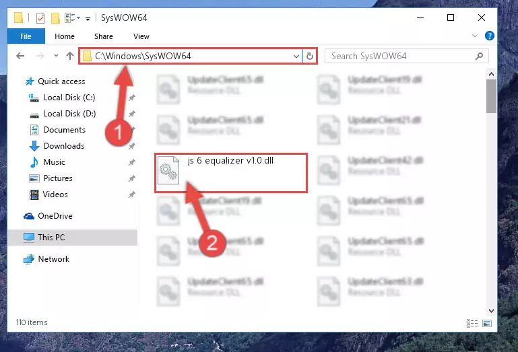Click the address bar path C:\Windows\SysWOW64
Image resolution: width=518 pixels, height=352 pixels.
[143, 56]
